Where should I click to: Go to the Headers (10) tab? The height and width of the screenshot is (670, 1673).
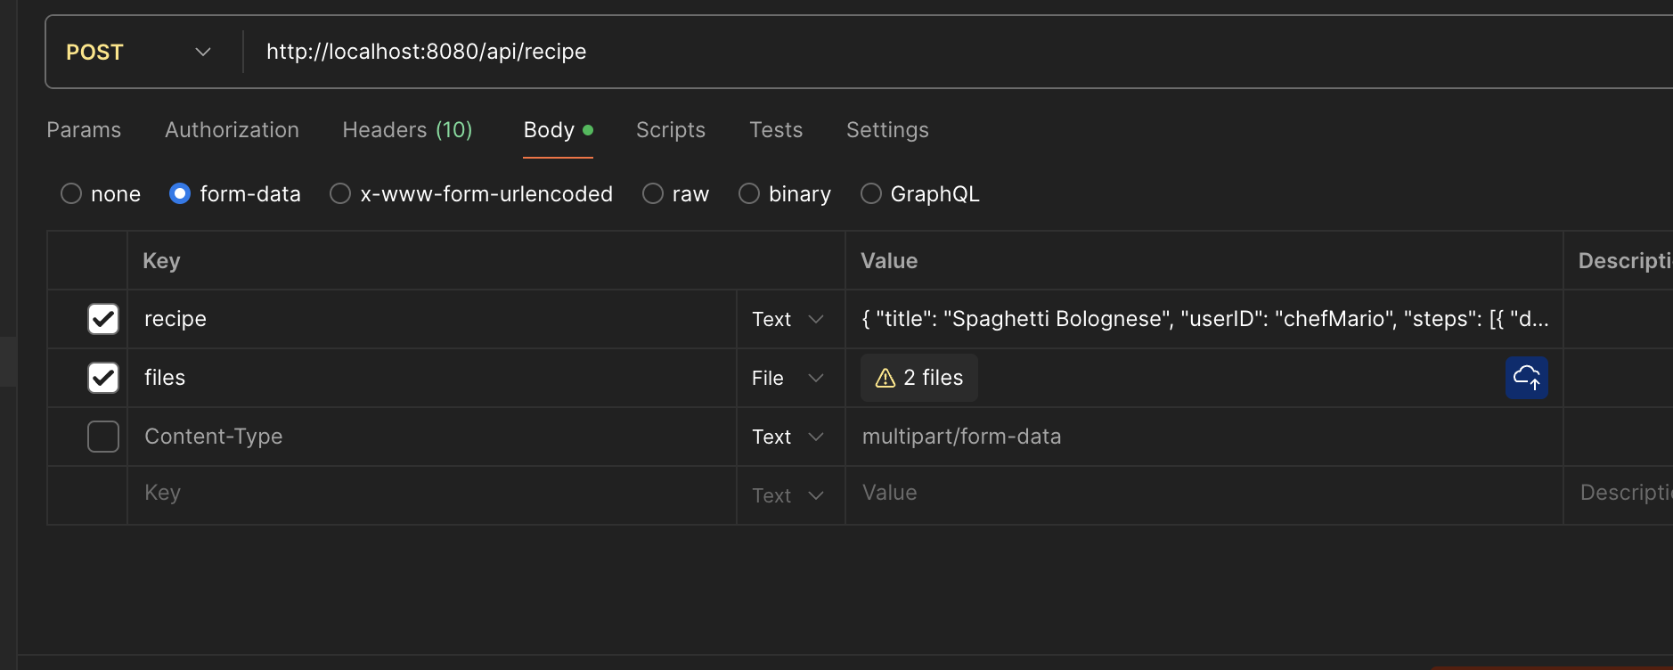click(407, 130)
